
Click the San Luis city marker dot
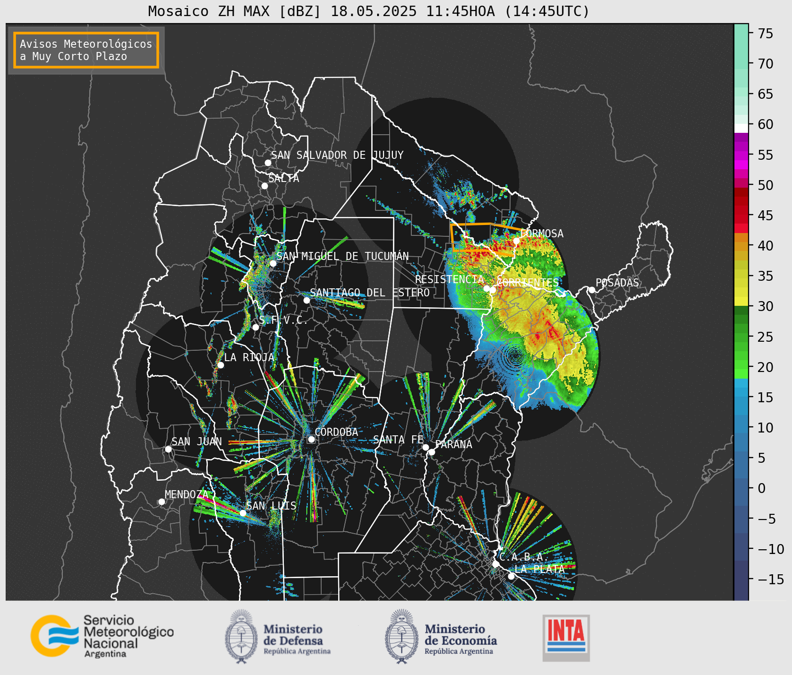tap(243, 513)
